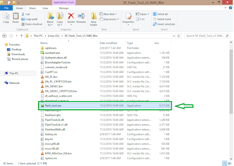The width and height of the screenshot is (234, 166).
Task: Select MTK_AllInOne_DA.bin file
Action: [105, 153]
